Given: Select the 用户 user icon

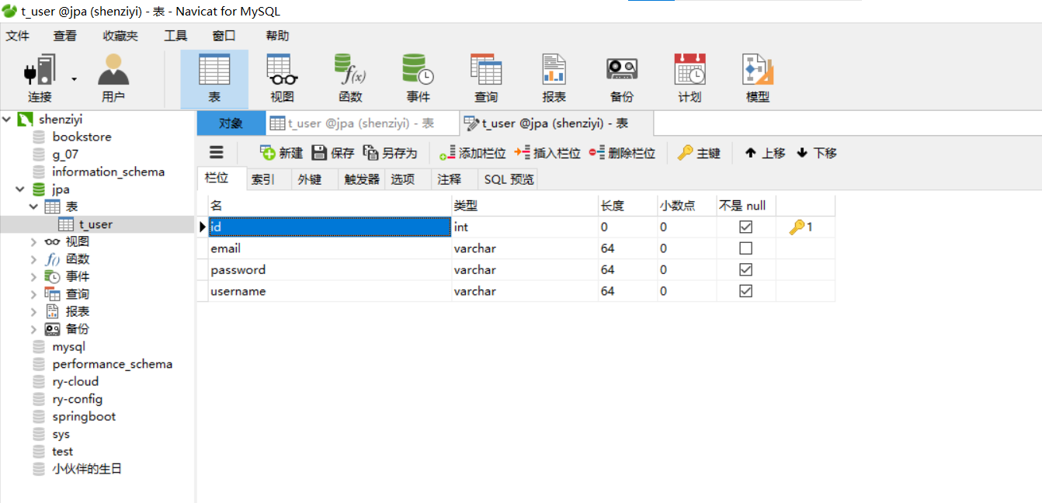Looking at the screenshot, I should (x=113, y=79).
